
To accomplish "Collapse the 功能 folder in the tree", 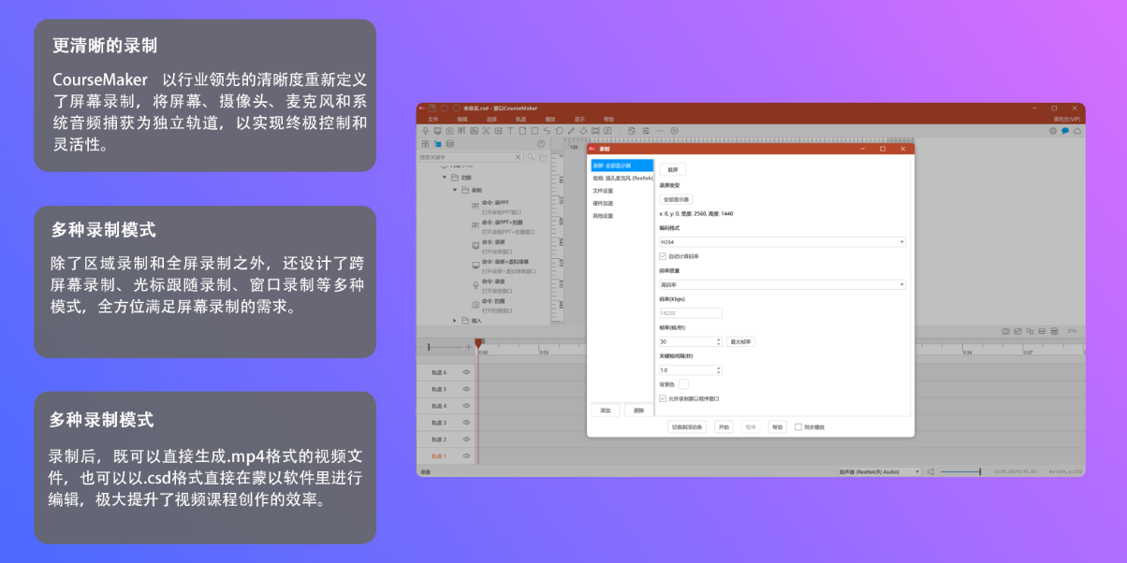I will tap(444, 178).
